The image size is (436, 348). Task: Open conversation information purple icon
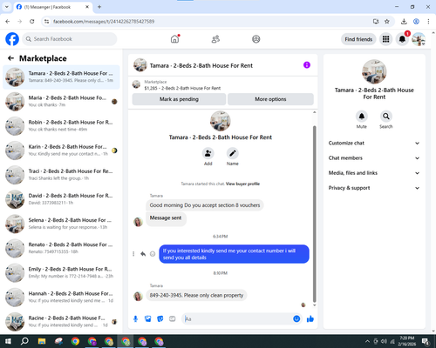[x=307, y=65]
